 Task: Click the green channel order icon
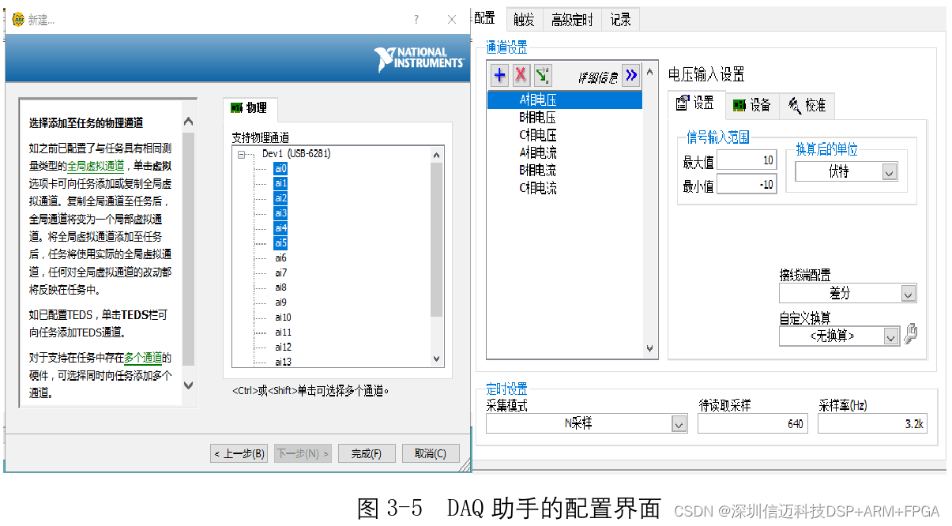pyautogui.click(x=542, y=75)
